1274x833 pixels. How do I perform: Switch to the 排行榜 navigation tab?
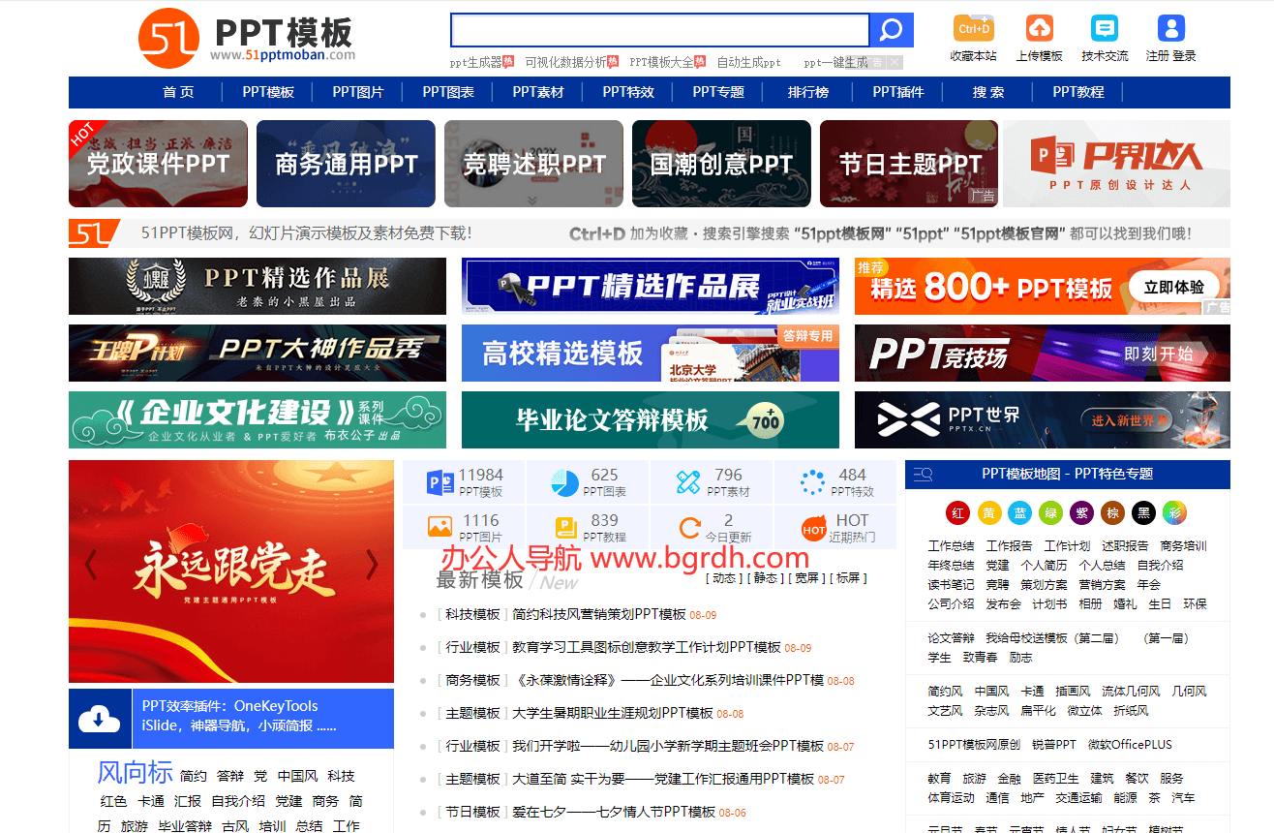pyautogui.click(x=806, y=92)
